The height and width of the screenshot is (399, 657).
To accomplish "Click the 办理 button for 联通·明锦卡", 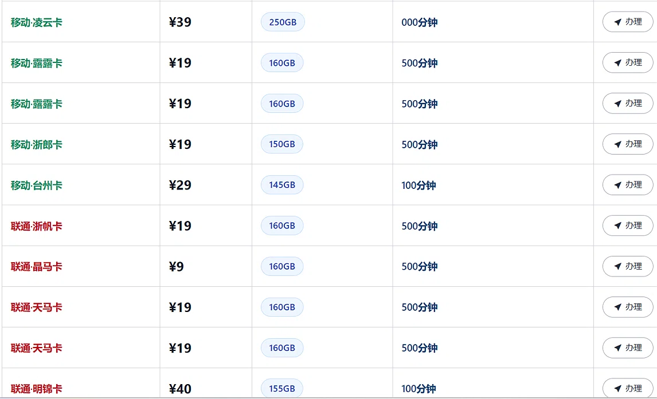I will pos(628,389).
